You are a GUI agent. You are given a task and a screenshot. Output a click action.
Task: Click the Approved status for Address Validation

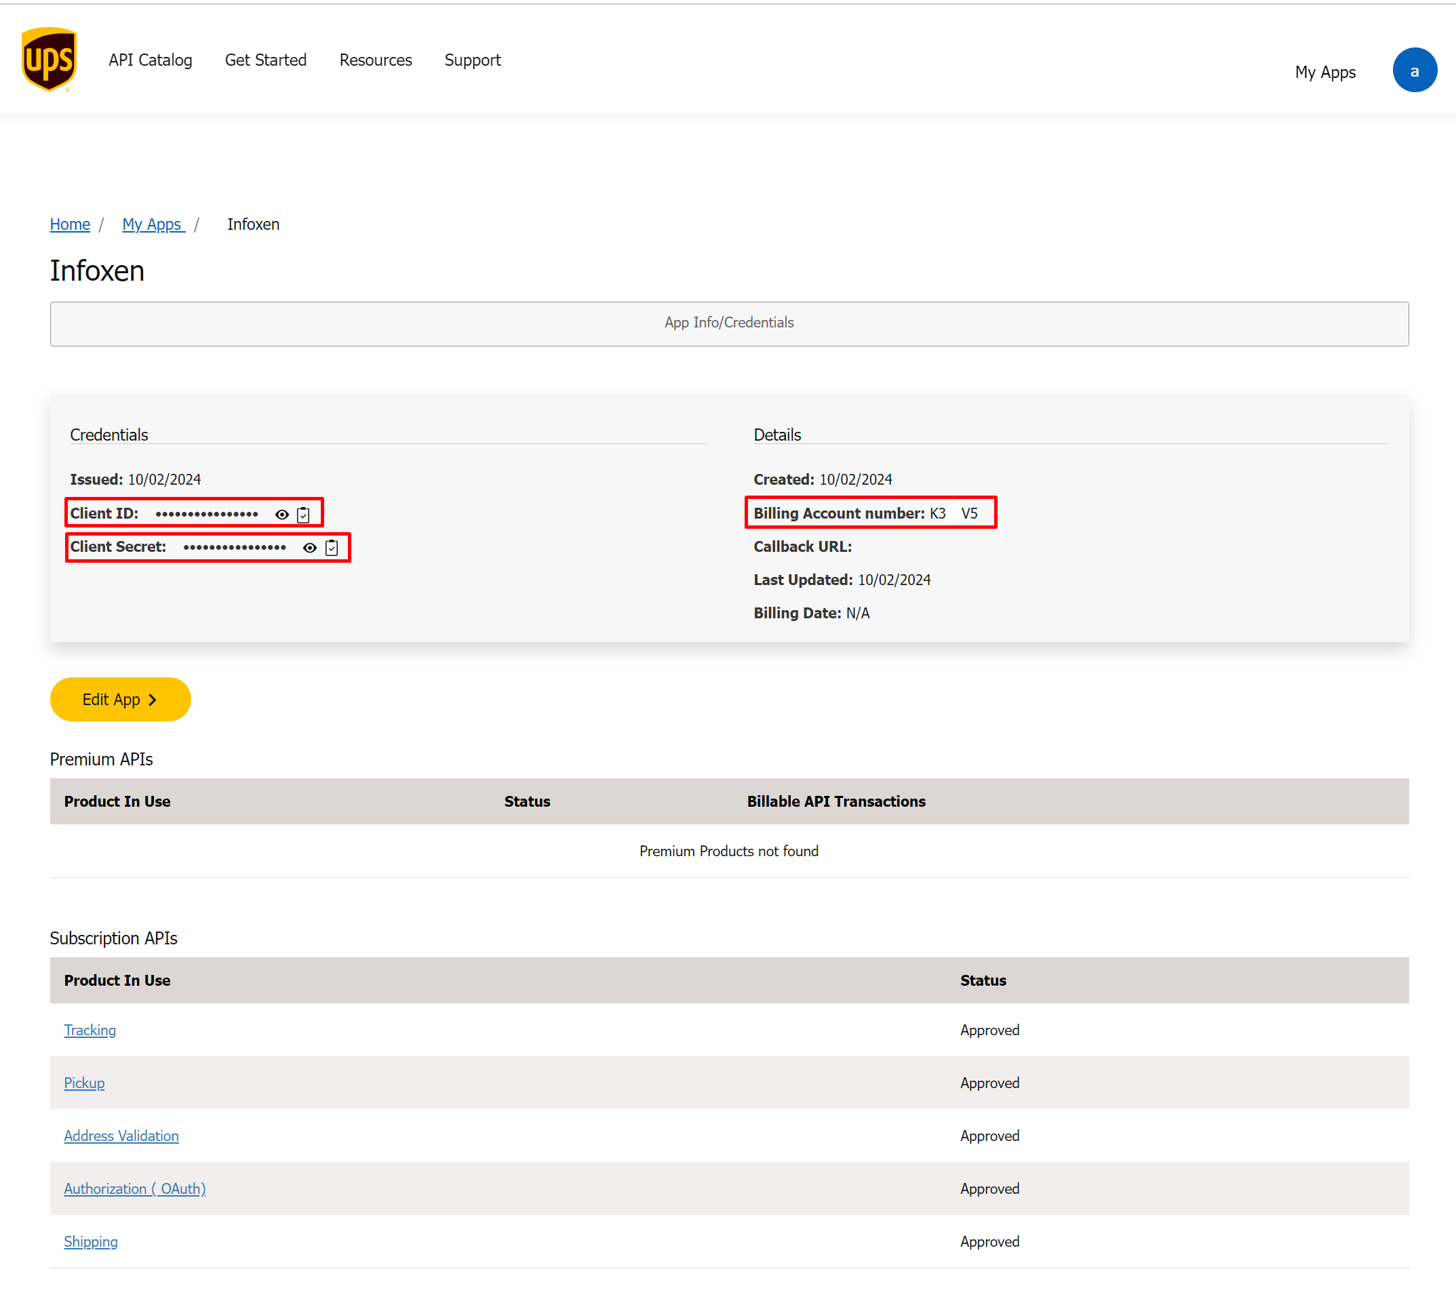coord(989,1136)
